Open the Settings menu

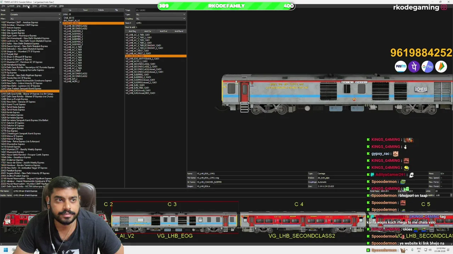click(53, 6)
